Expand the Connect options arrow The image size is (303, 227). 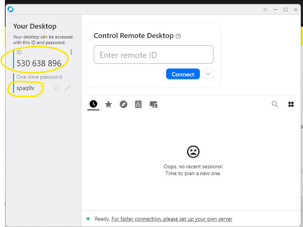[x=208, y=74]
